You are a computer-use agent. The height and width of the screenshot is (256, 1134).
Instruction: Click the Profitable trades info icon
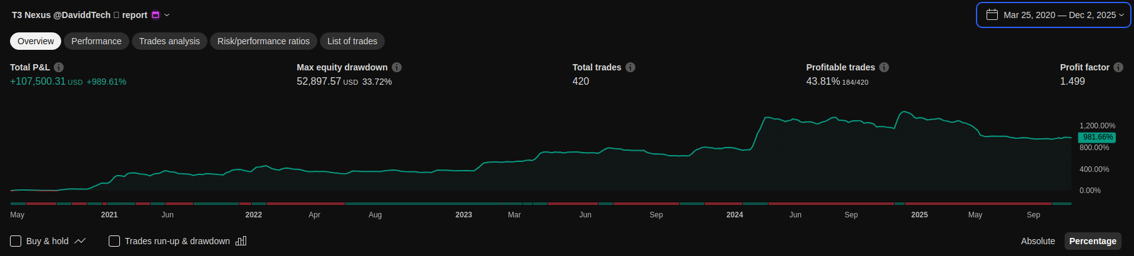pos(884,67)
